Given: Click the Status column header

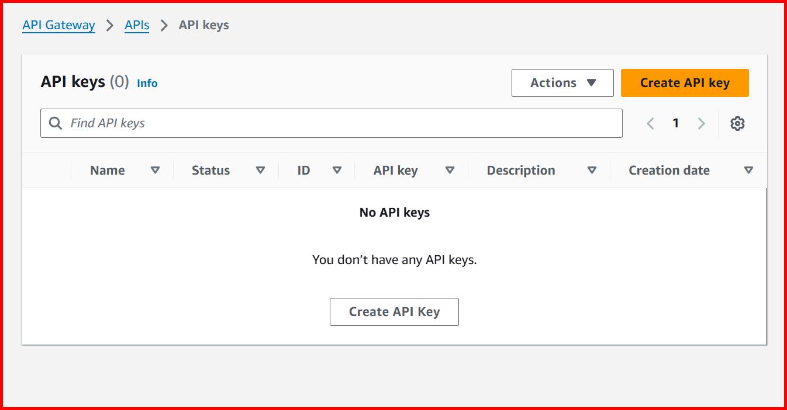Looking at the screenshot, I should pos(210,171).
